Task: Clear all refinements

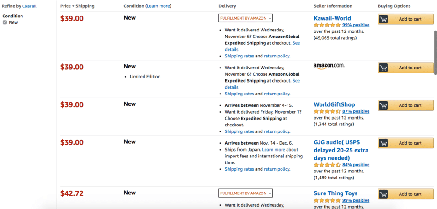Action: pyautogui.click(x=29, y=6)
